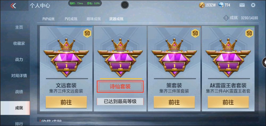Open the settings gear icon
Viewport: 266px width, 126px height.
click(253, 5)
